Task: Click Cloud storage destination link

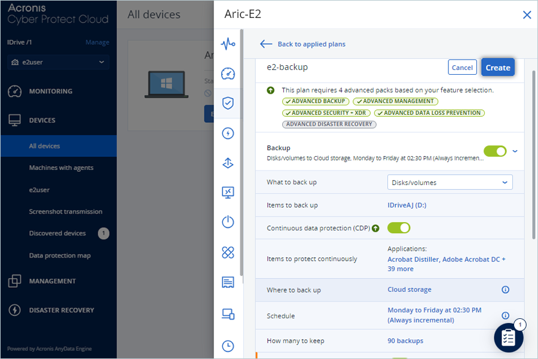Action: pyautogui.click(x=409, y=290)
